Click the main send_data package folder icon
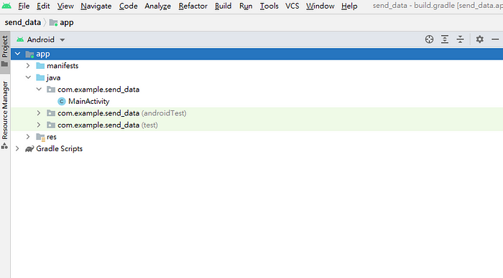The image size is (503, 278). coord(51,90)
